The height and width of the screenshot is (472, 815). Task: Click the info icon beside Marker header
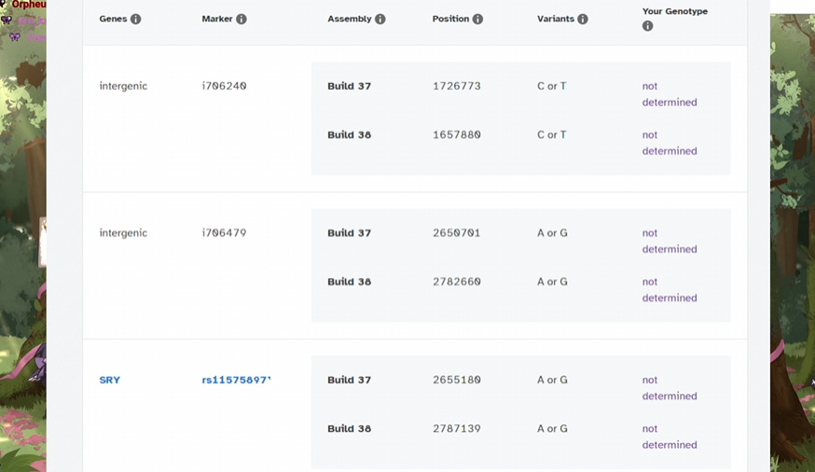[242, 20]
